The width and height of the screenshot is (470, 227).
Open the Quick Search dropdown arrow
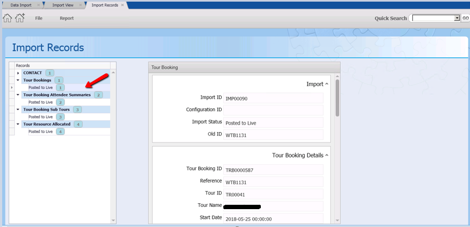pyautogui.click(x=457, y=18)
